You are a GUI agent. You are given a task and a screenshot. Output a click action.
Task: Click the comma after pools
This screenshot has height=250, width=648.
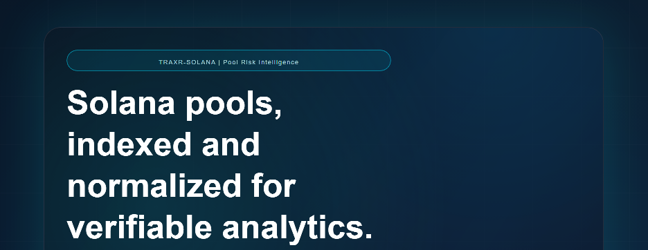(278, 113)
